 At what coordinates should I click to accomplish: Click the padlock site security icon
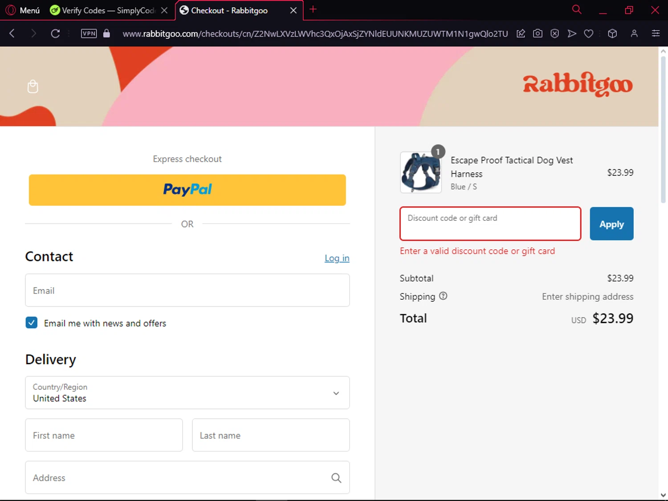point(106,33)
